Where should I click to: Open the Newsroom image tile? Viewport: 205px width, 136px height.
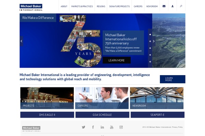[x=156, y=98]
